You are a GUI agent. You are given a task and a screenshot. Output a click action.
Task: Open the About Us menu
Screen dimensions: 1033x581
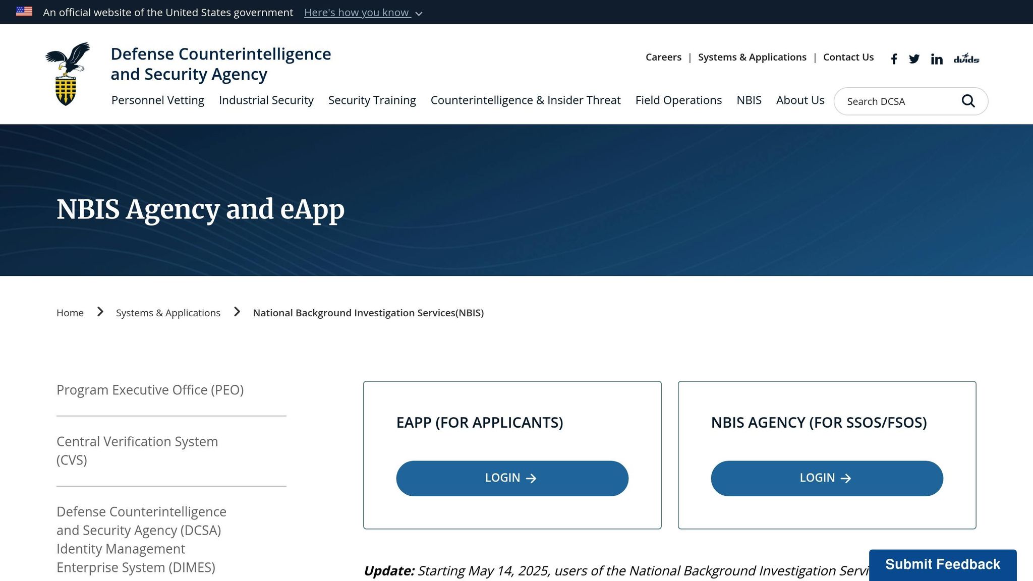pyautogui.click(x=800, y=100)
